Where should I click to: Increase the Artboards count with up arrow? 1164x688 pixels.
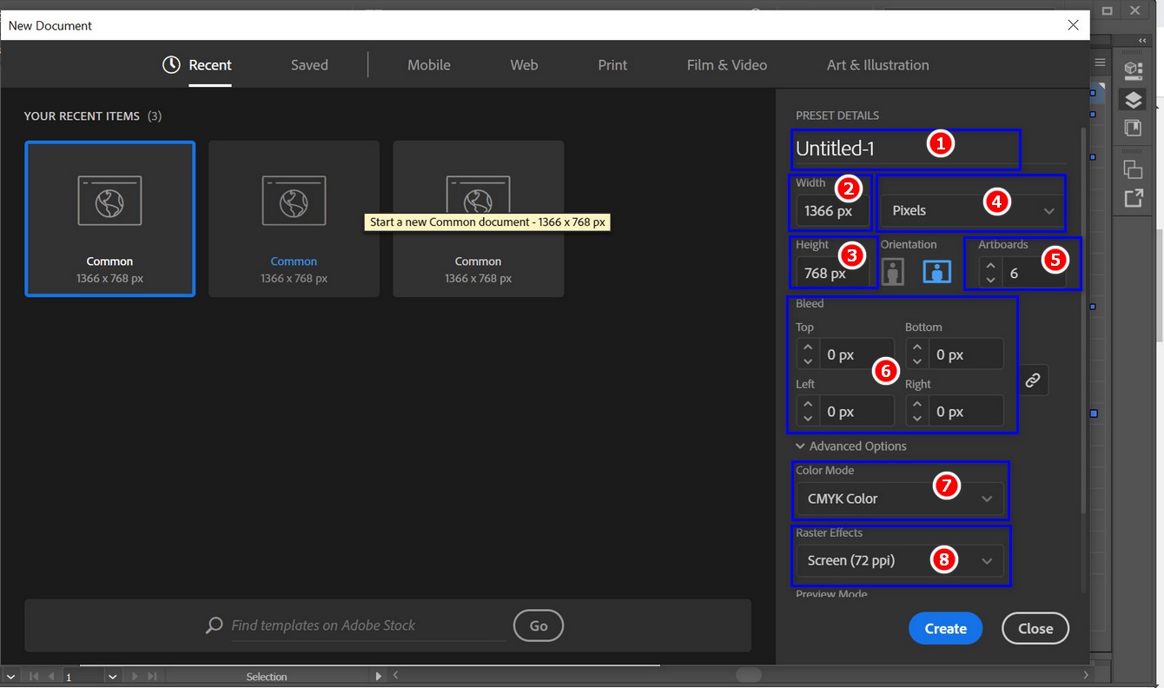[990, 266]
